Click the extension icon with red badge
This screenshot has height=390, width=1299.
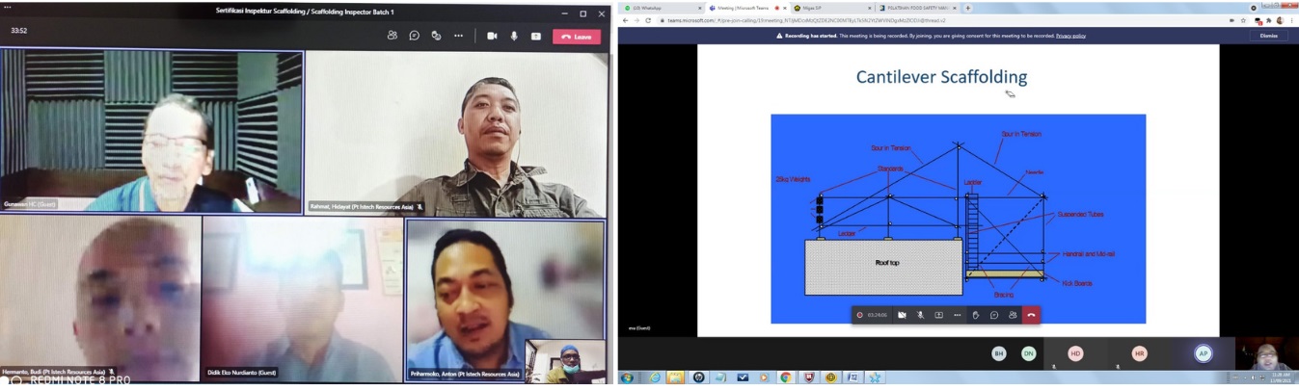click(1258, 21)
